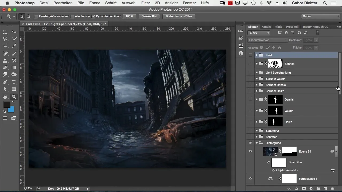Click the Ganzes Bild button
Screen dimensions: 342x192
(149, 16)
